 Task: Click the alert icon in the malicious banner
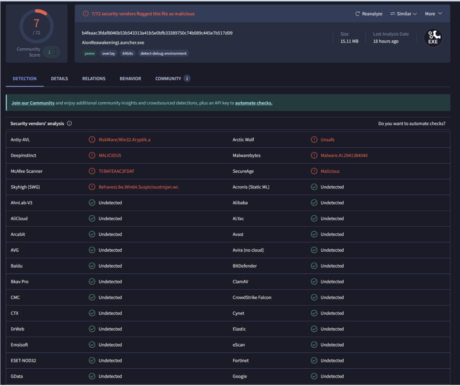(x=86, y=14)
